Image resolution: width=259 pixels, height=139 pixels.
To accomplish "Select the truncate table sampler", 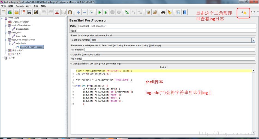I will [22, 29].
